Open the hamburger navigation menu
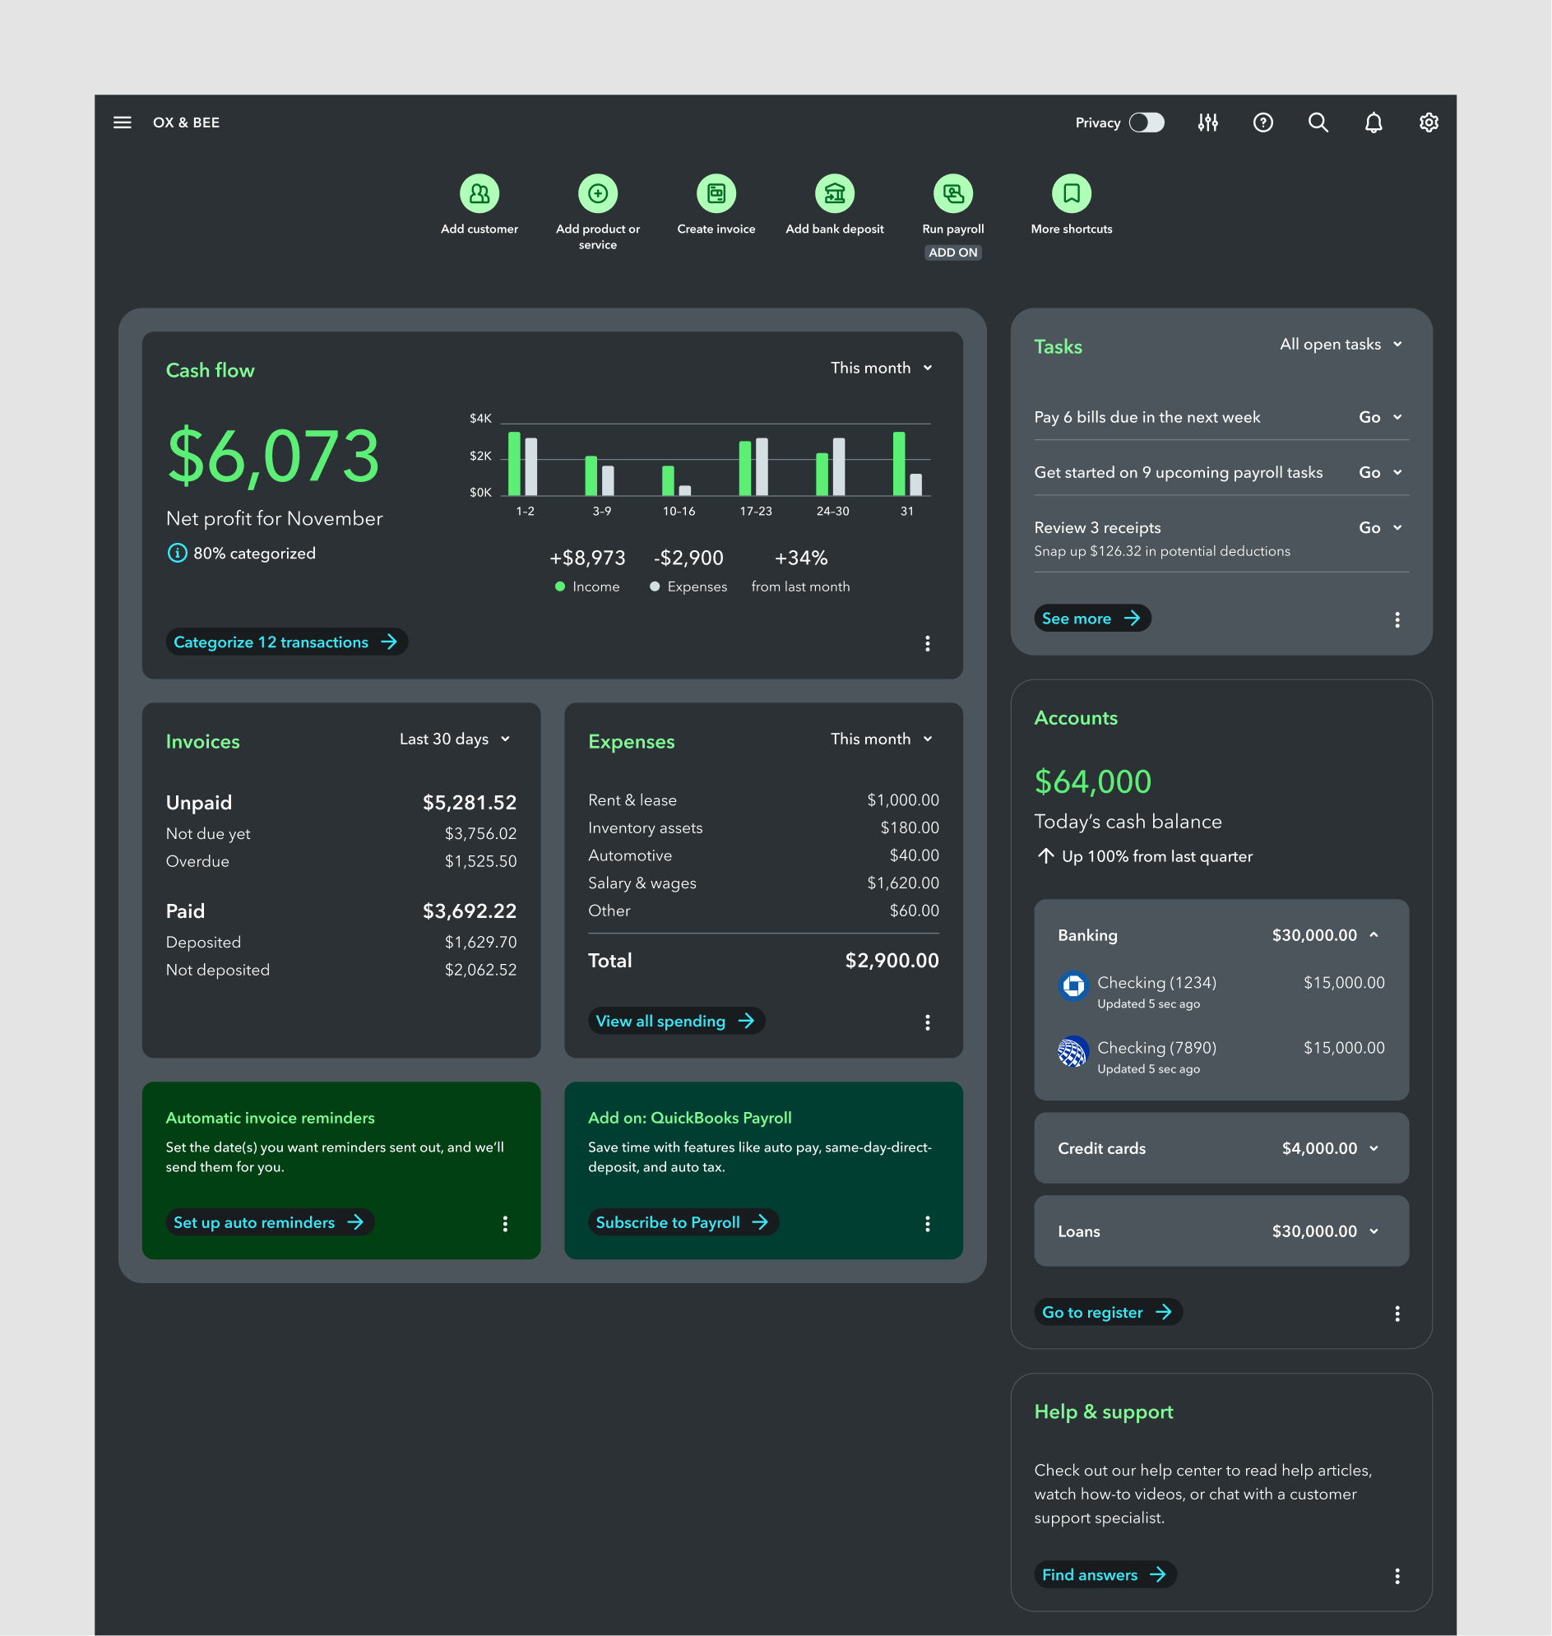The width and height of the screenshot is (1552, 1636). (122, 123)
